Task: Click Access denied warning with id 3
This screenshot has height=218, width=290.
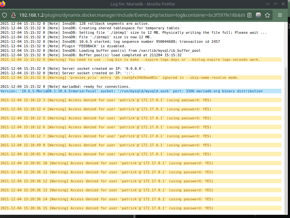Action: [140, 100]
